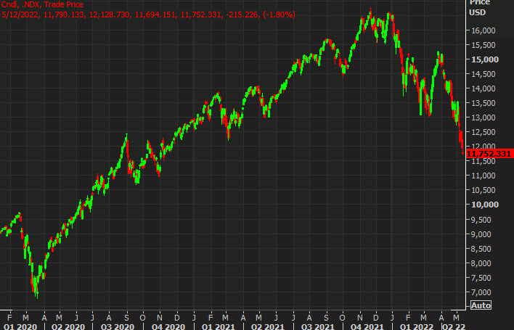Click the 15,500 price axis label
Screen dimensions: 514x330
coord(484,45)
